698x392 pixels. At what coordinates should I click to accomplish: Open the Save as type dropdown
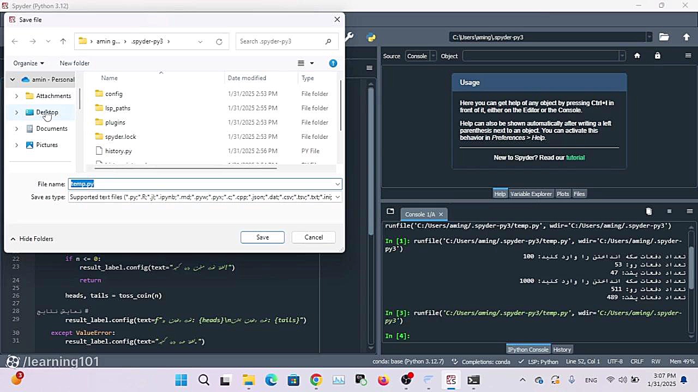click(x=338, y=197)
